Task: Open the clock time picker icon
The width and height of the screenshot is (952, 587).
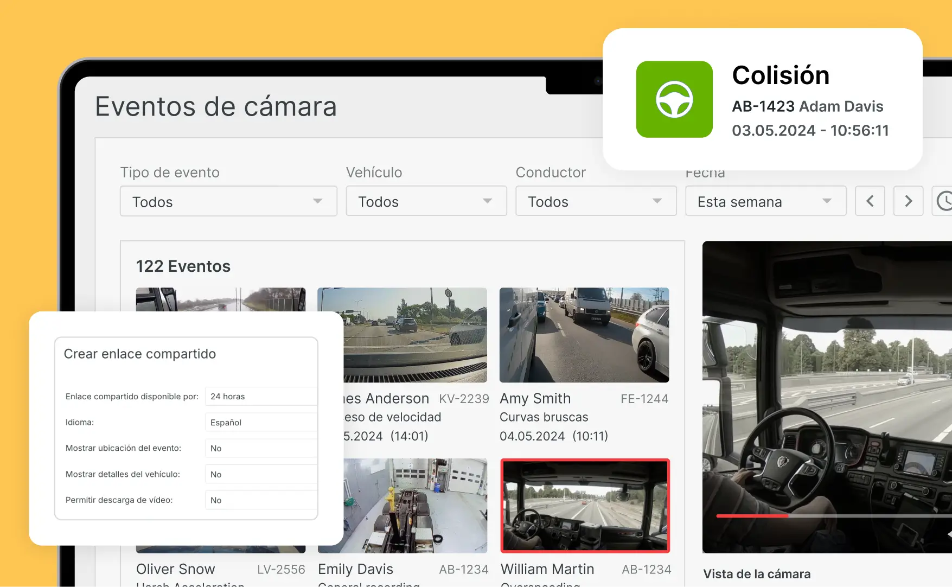Action: coord(943,201)
